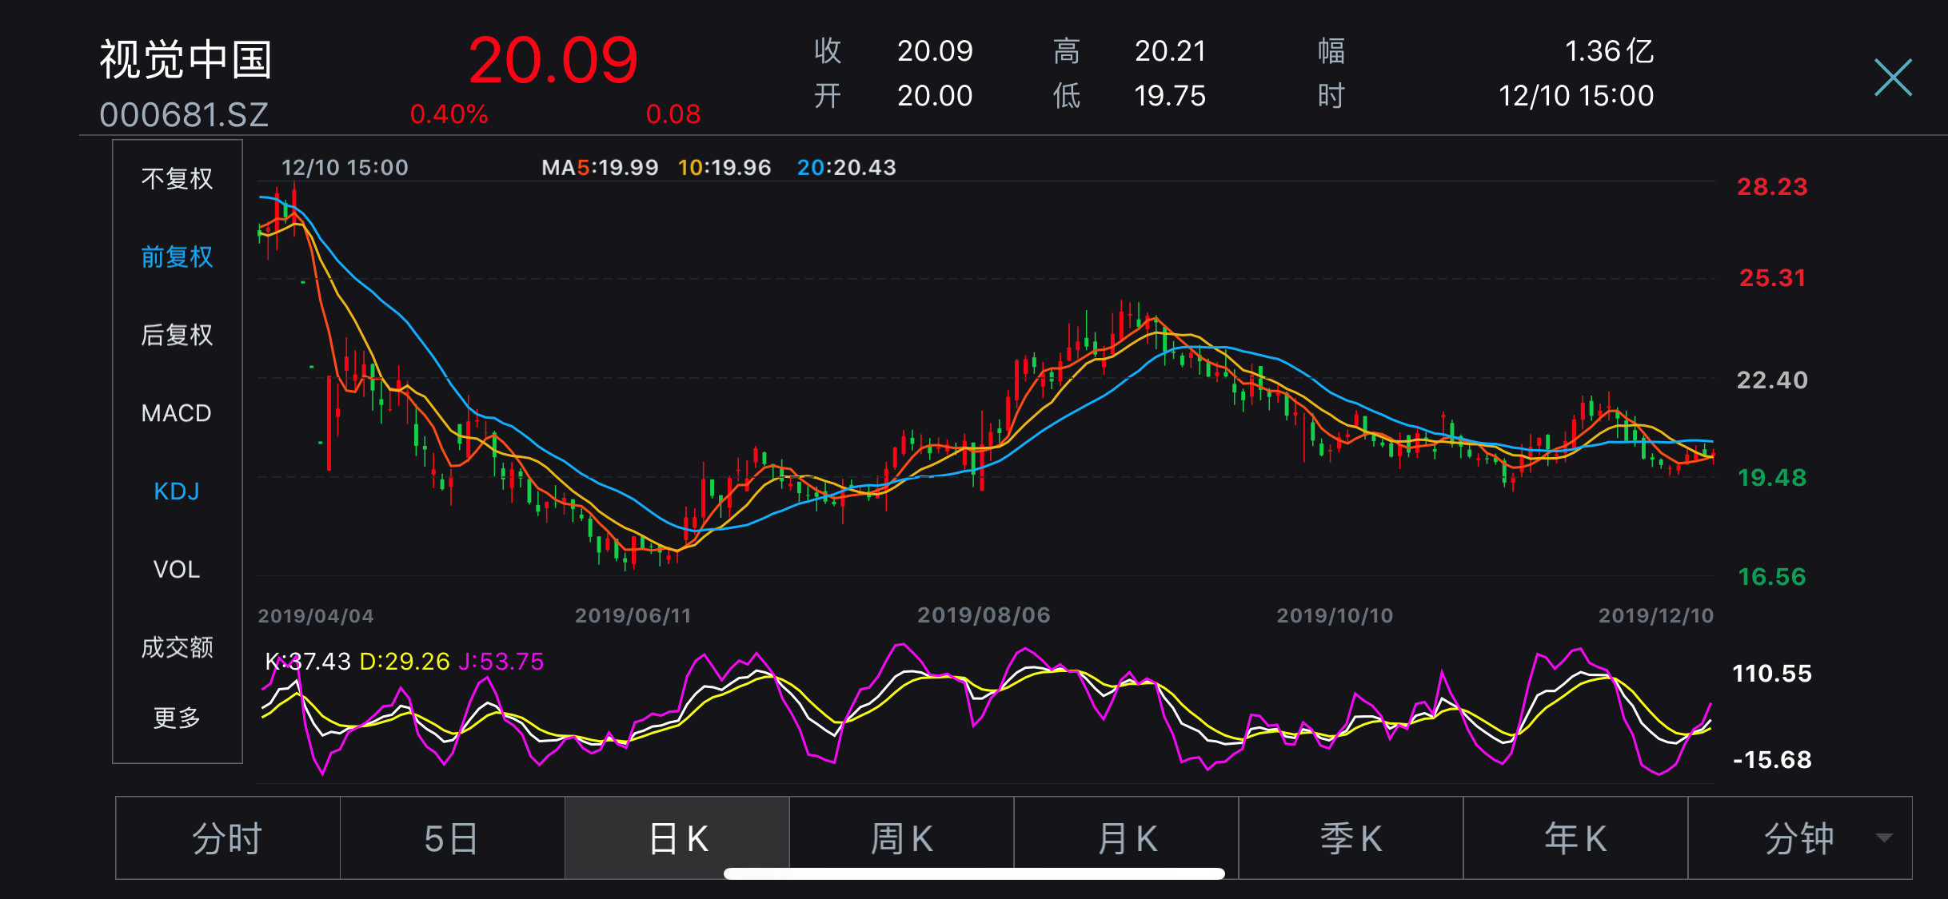
Task: Switch to the 分时 tab
Action: click(228, 838)
